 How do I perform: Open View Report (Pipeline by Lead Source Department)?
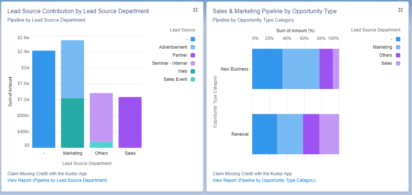click(57, 180)
